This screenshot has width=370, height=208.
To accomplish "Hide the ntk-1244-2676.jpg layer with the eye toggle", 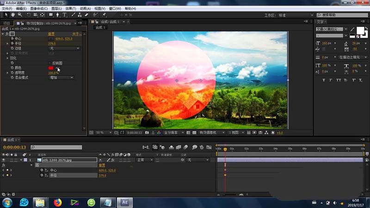I will [x=4, y=160].
